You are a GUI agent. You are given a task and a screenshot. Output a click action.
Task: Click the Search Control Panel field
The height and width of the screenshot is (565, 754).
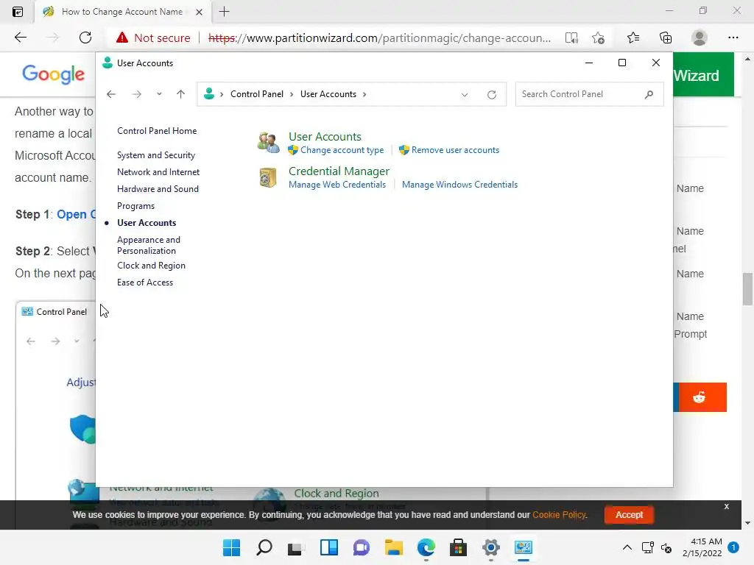(590, 94)
